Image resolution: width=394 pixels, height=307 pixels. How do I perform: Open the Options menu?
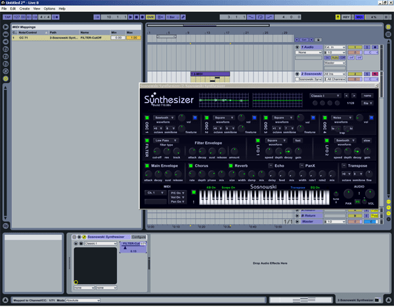(49, 9)
